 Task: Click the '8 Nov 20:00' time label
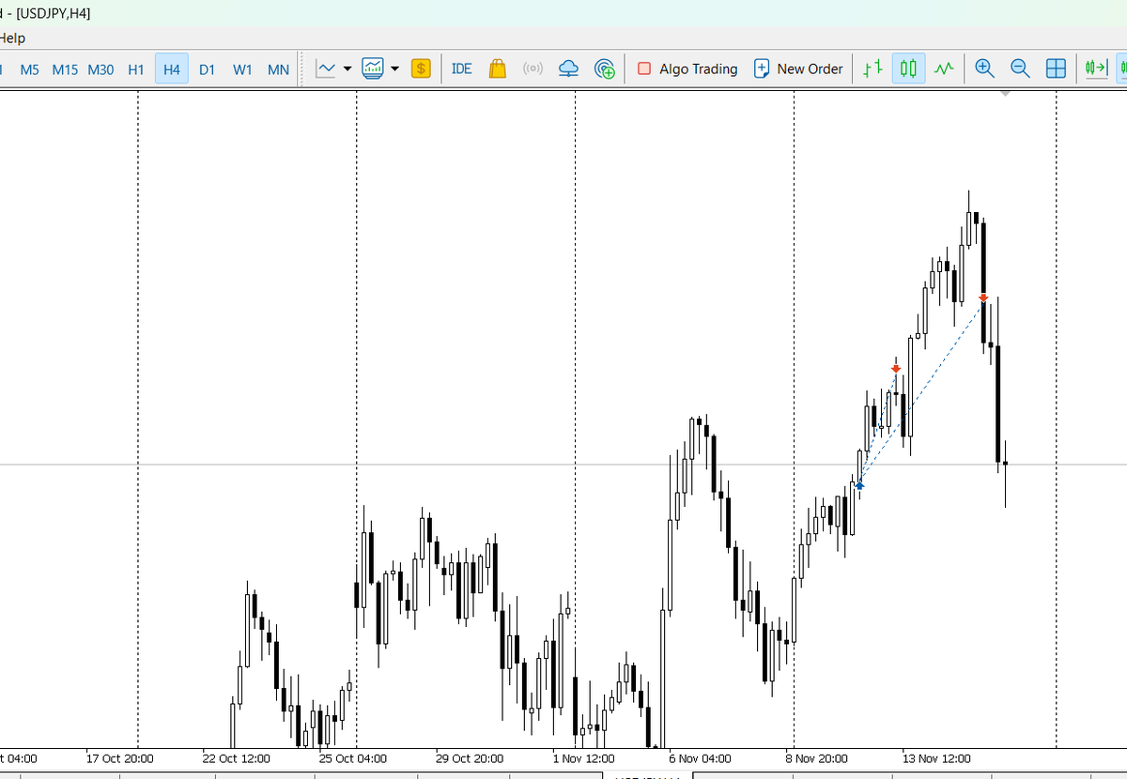[x=817, y=758]
